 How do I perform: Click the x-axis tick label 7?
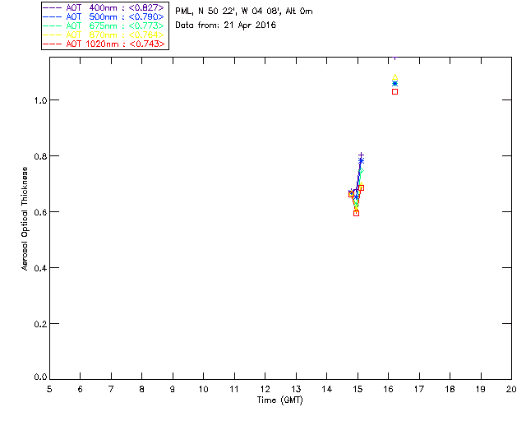(111, 389)
